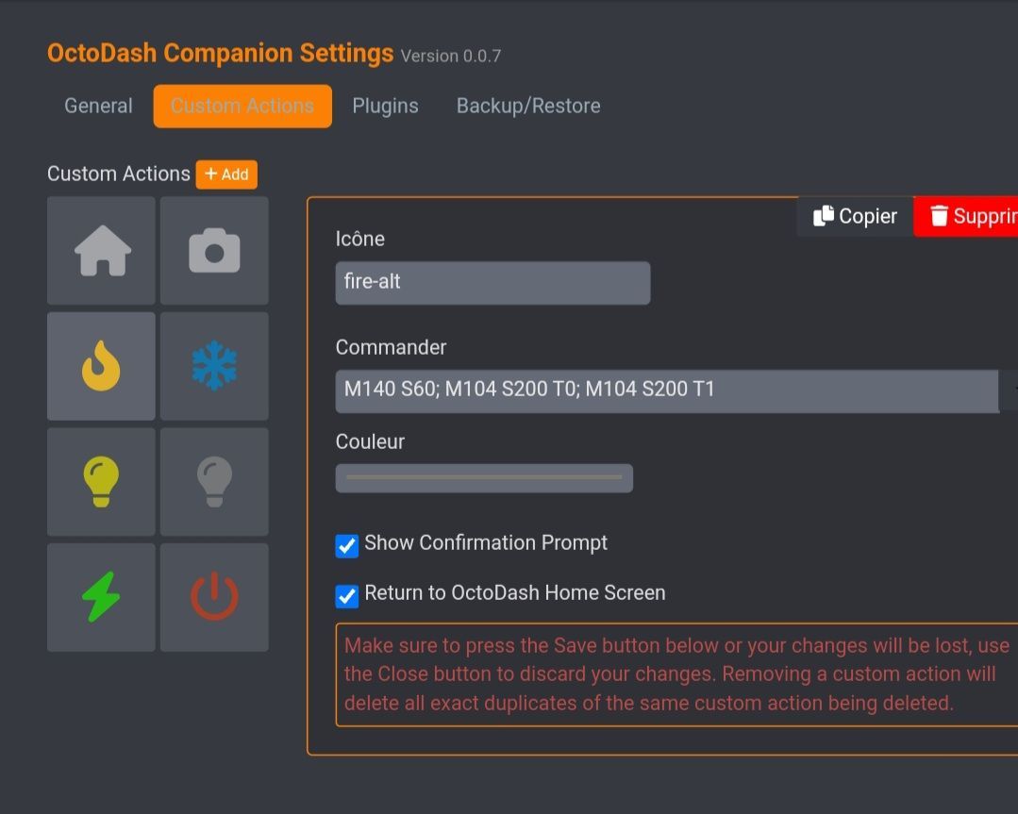Open the Couleur color picker
The height and width of the screenshot is (814, 1018).
pyautogui.click(x=484, y=478)
